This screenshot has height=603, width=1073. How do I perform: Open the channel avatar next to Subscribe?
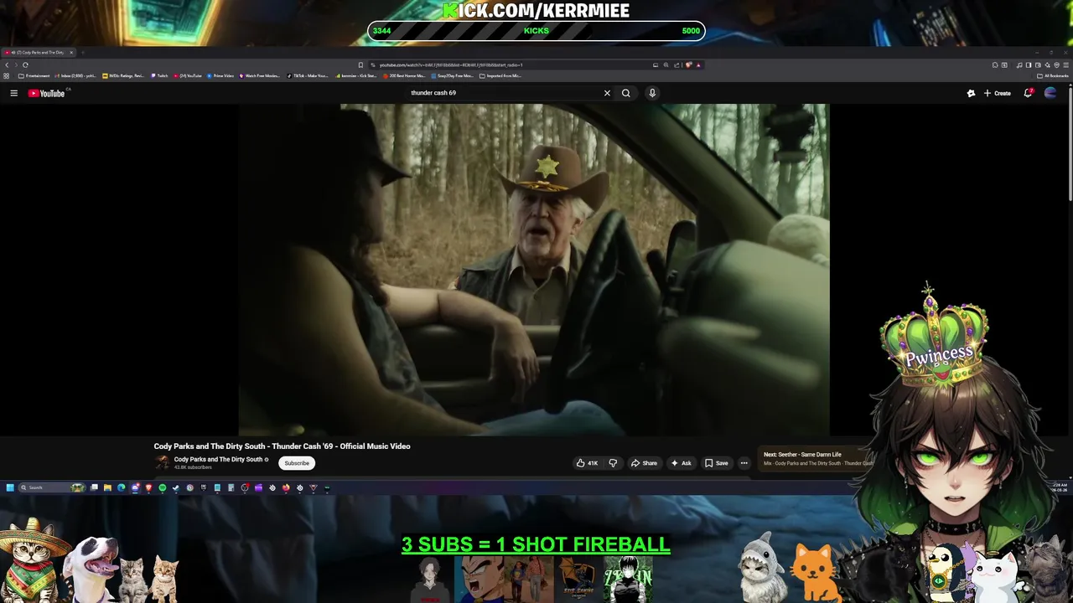pos(161,462)
